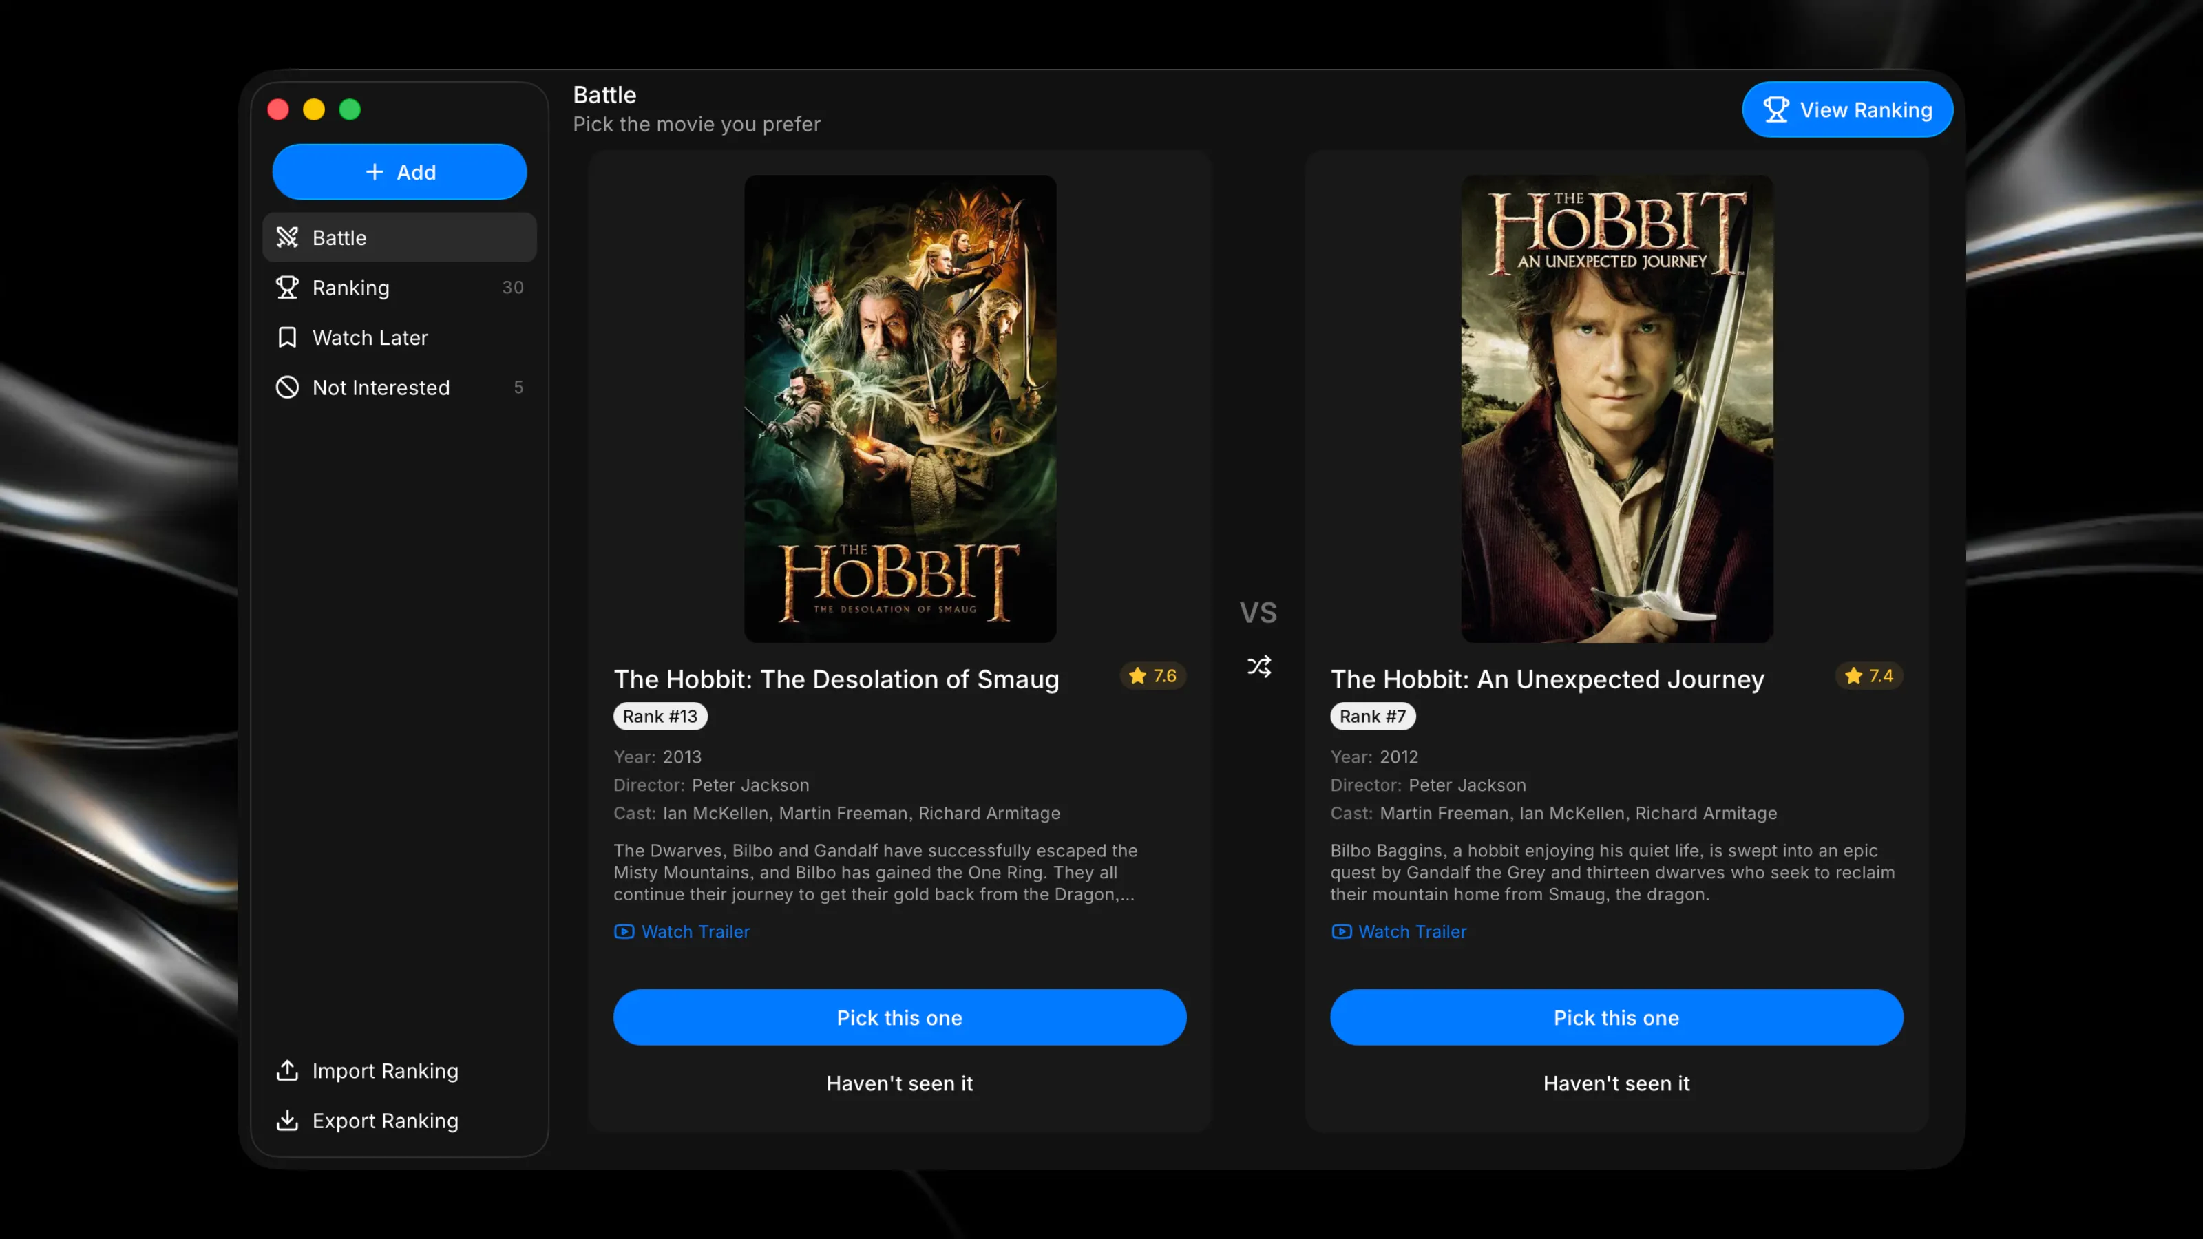Pick An Unexpected Journey as winner

point(1616,1017)
